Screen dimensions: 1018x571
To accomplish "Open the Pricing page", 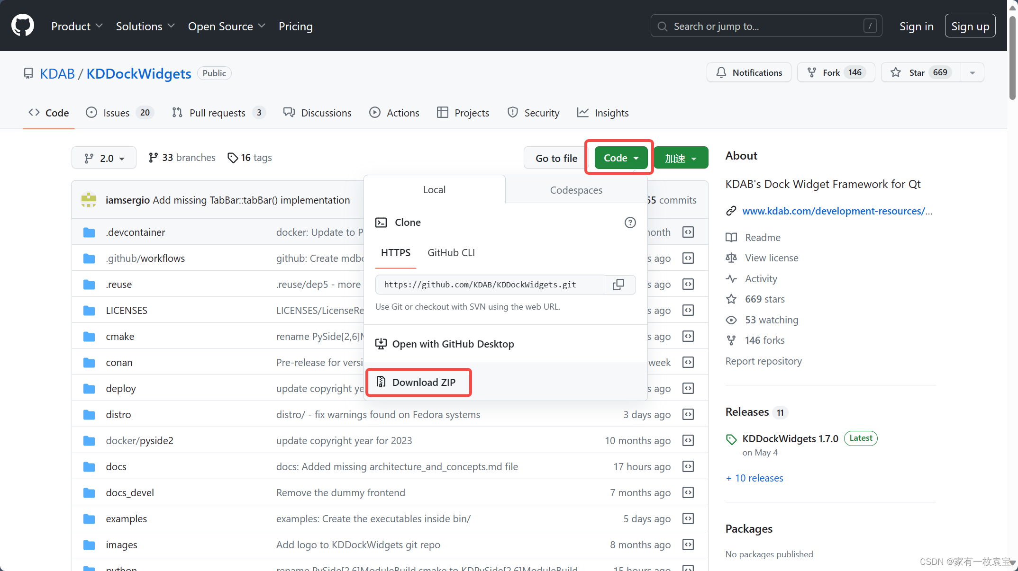I will coord(296,26).
